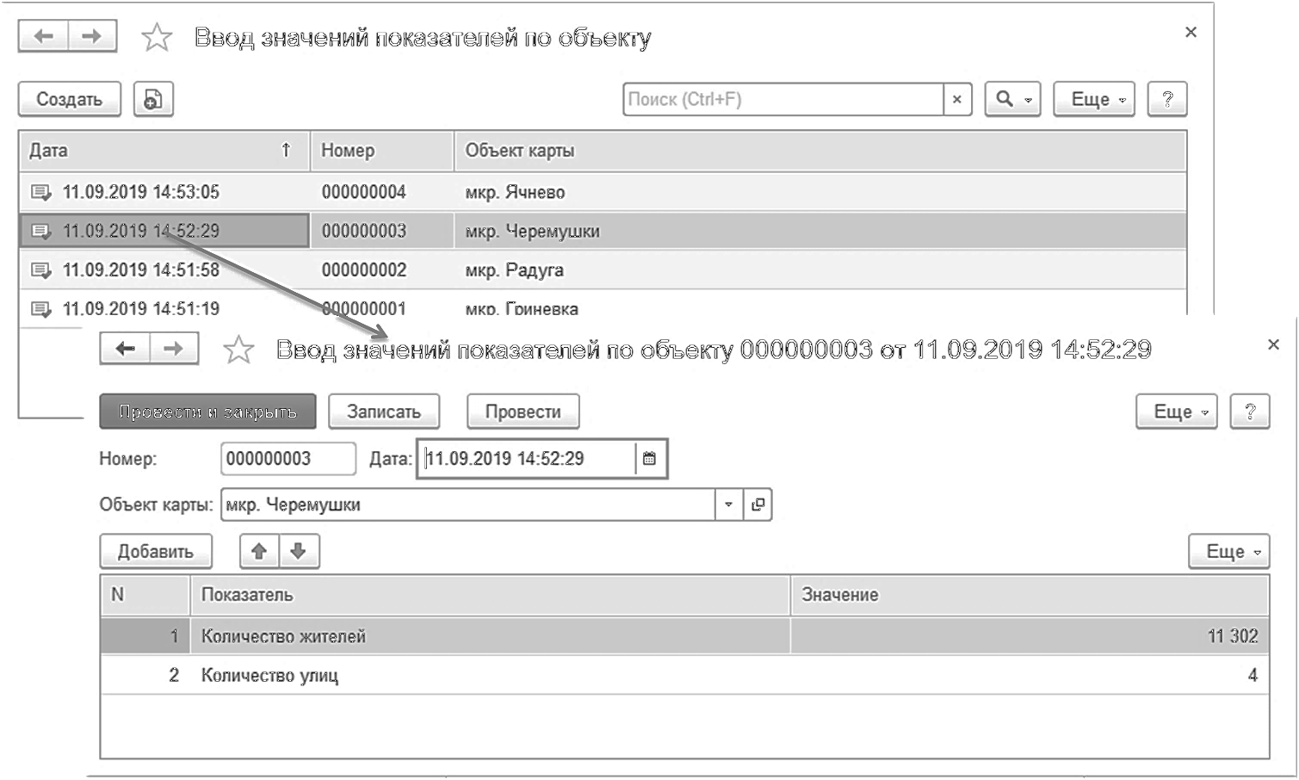1299x780 pixels.
Task: Click the value 11 302
Action: [x=1232, y=636]
